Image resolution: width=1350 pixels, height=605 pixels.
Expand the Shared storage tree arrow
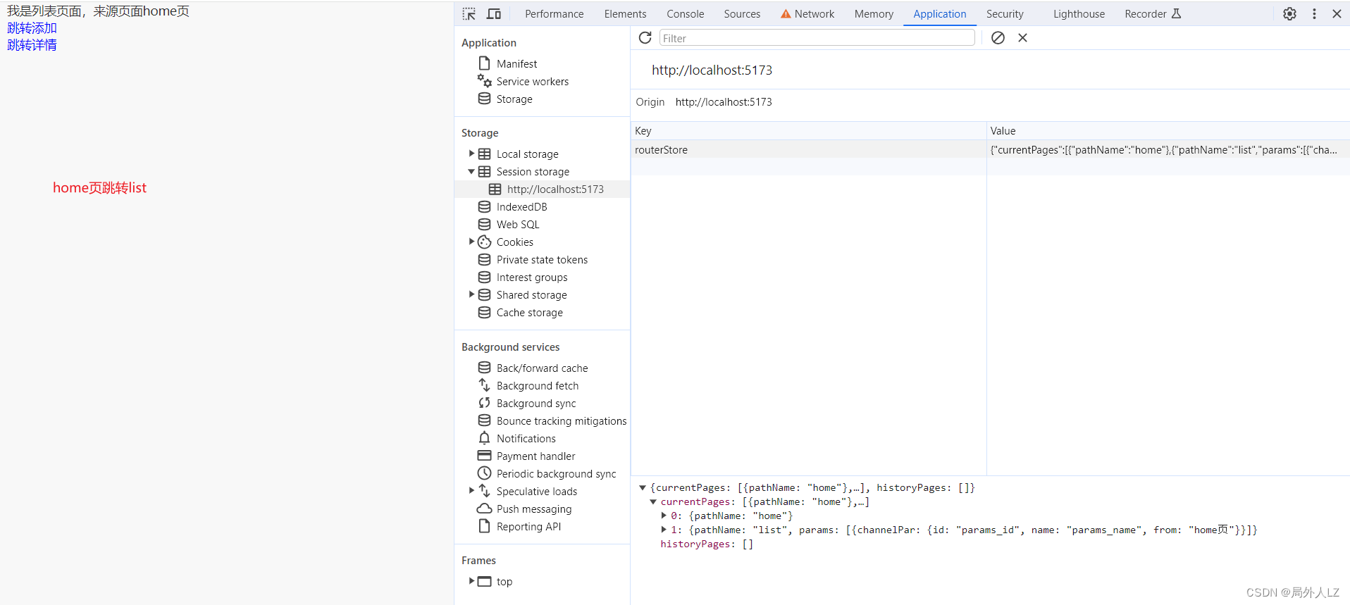tap(471, 294)
